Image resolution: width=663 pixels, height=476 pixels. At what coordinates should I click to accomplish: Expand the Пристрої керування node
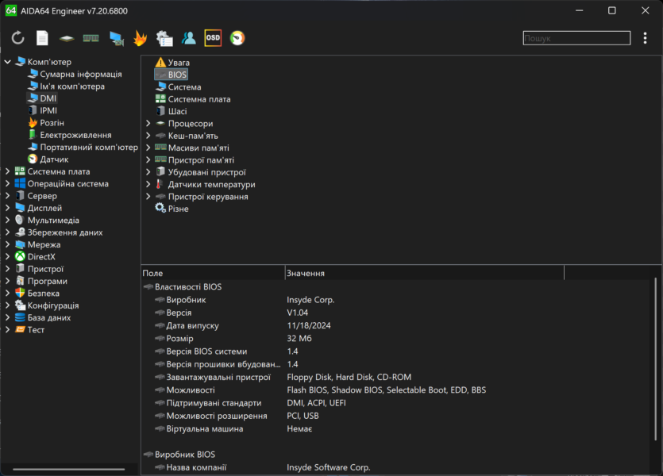coord(148,197)
